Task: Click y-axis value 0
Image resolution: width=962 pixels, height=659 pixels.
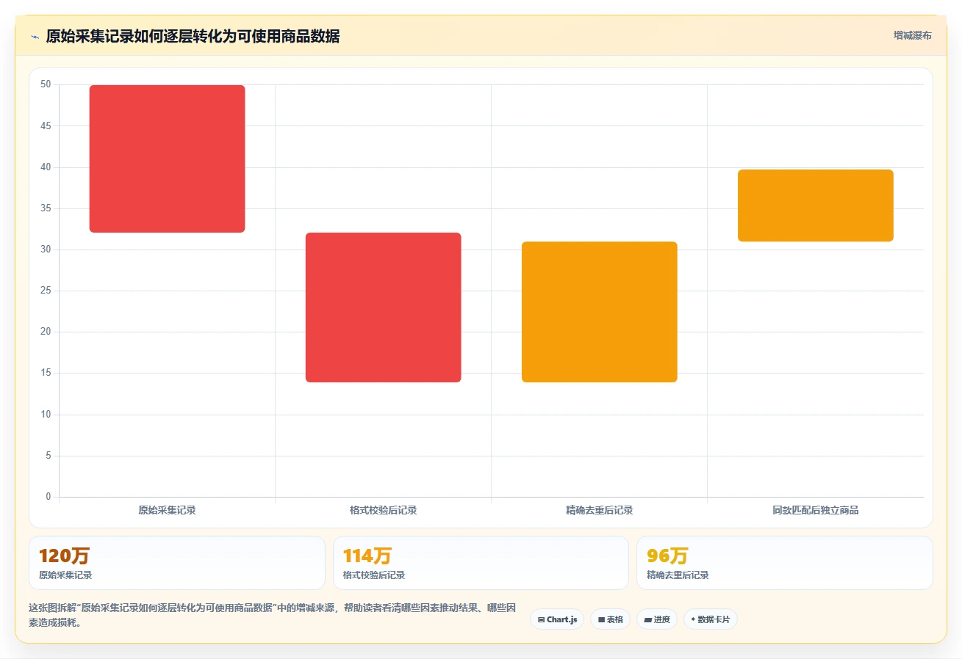Action: pyautogui.click(x=49, y=497)
